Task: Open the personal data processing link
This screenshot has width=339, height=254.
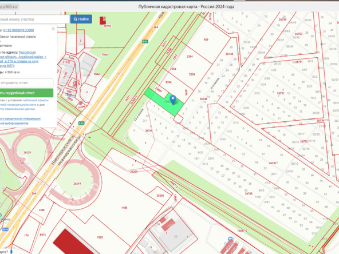Action: point(18,109)
